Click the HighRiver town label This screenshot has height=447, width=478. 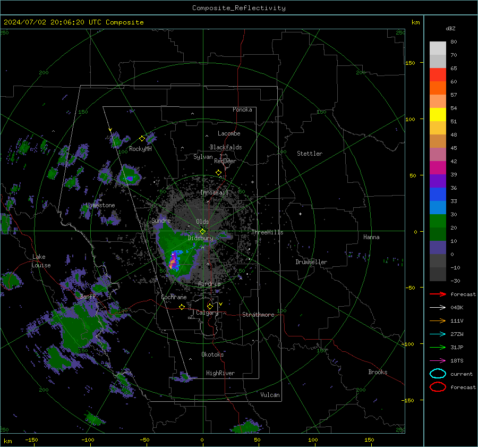[x=220, y=373]
